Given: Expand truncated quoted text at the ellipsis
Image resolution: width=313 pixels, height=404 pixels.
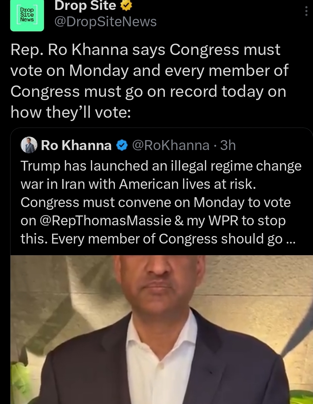Looking at the screenshot, I should click(291, 239).
